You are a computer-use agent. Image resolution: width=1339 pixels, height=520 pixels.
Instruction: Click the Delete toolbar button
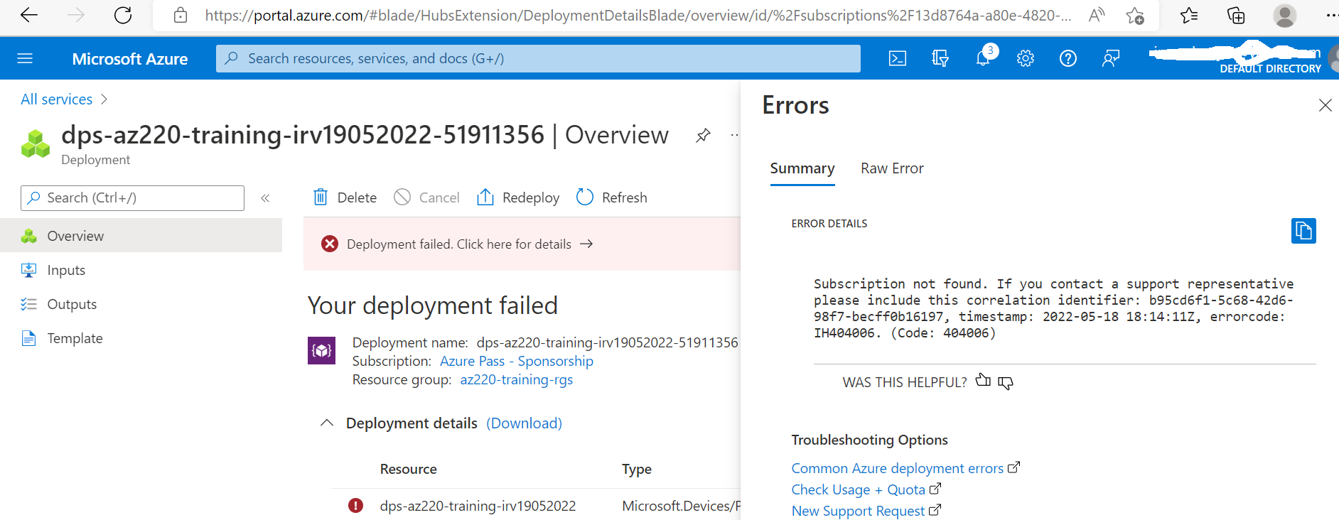(345, 197)
